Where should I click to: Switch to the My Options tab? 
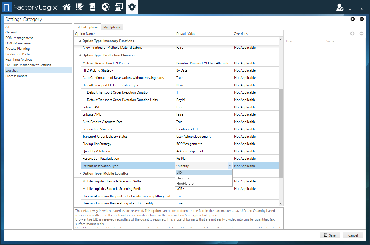coord(112,27)
